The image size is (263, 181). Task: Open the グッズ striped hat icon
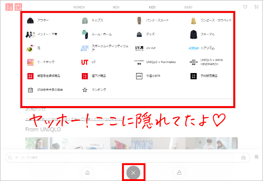click(139, 34)
